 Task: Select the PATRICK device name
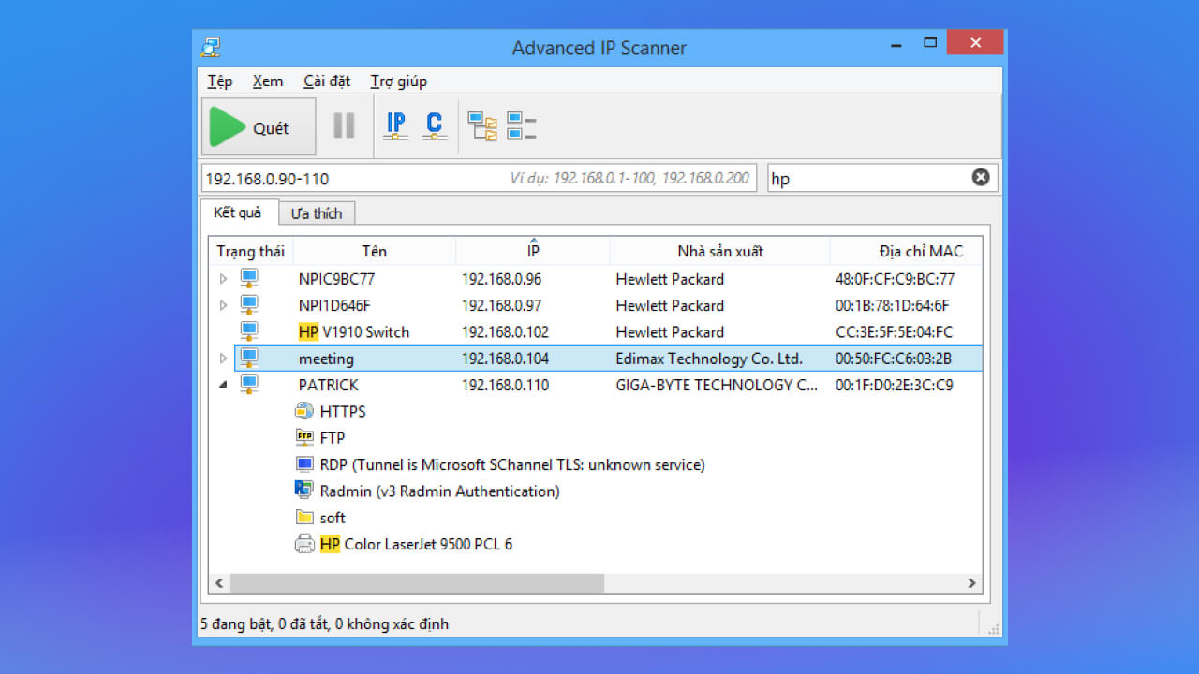point(329,385)
